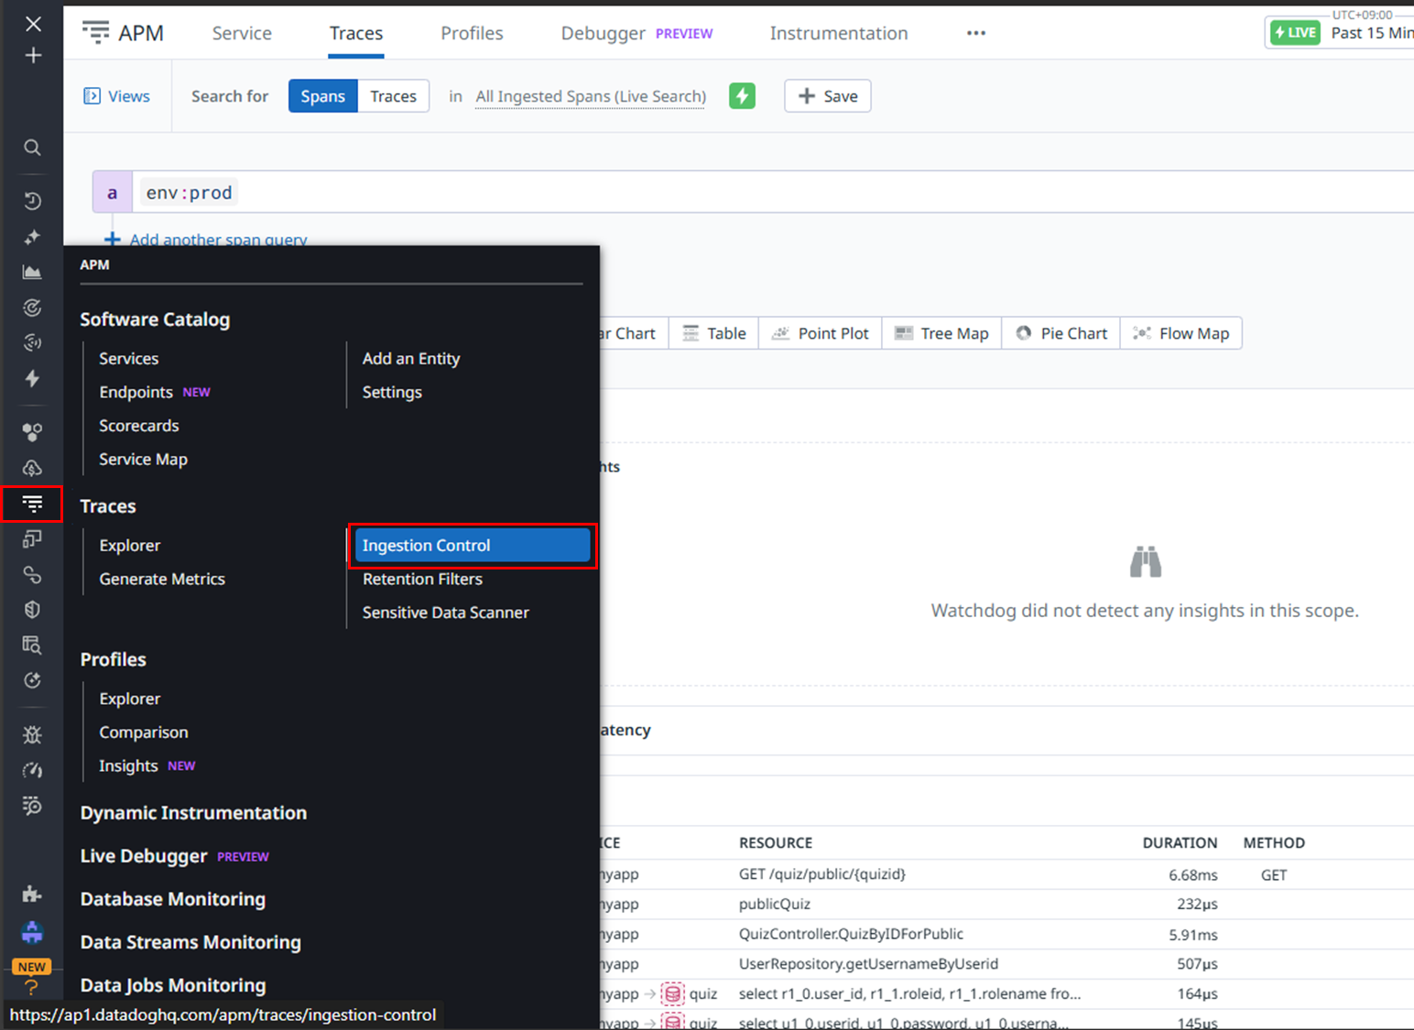Screen dimensions: 1414x1030
Task: Select the Pie Chart visualization
Action: (1061, 333)
